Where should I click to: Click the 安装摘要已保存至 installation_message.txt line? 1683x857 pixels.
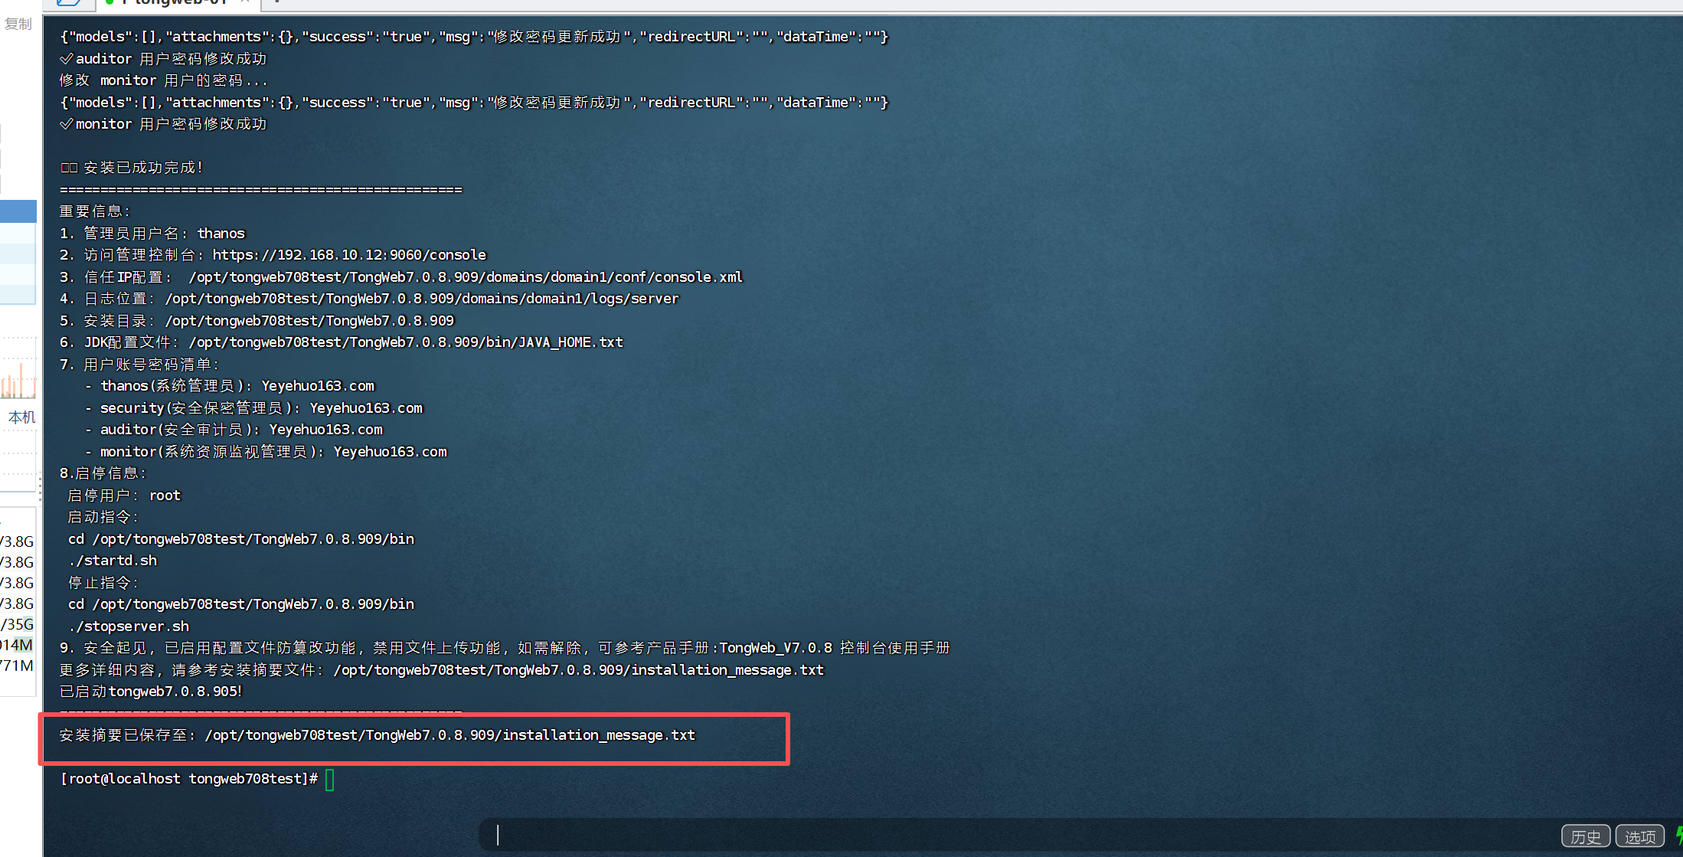(377, 735)
